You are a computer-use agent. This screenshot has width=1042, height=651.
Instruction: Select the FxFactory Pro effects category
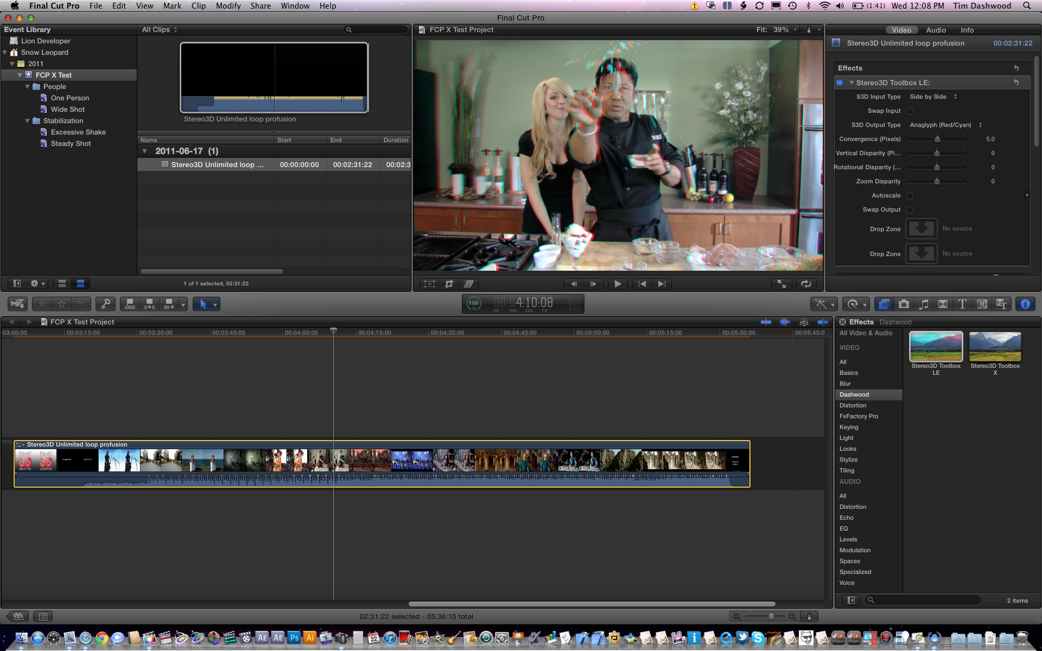(x=868, y=416)
